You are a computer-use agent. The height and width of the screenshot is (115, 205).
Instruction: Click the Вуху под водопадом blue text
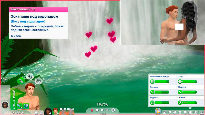click(28, 21)
